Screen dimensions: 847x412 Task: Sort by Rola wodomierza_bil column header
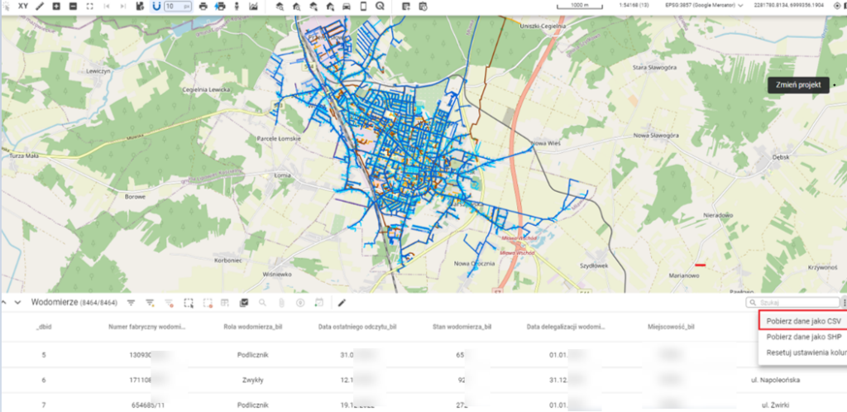[x=255, y=327]
